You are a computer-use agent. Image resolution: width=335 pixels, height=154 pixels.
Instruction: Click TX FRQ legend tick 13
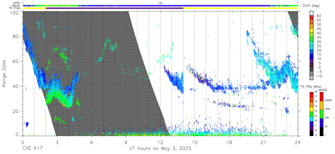[315, 116]
